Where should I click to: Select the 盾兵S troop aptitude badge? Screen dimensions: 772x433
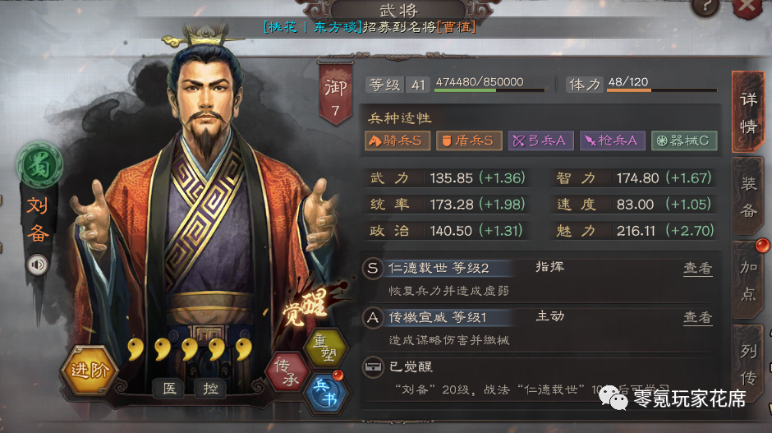(469, 140)
